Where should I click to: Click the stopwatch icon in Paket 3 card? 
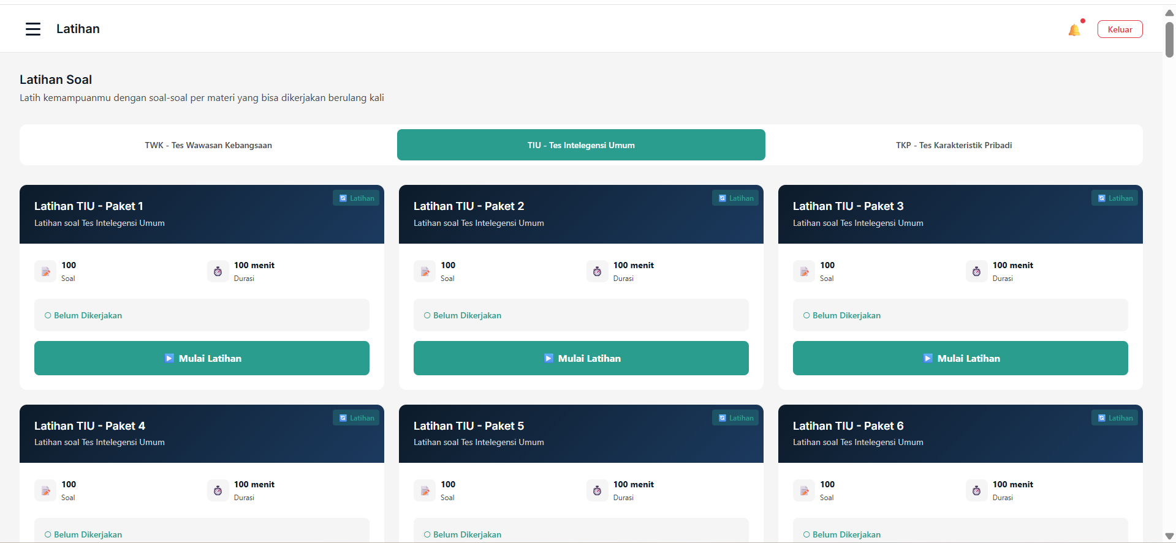(x=976, y=271)
